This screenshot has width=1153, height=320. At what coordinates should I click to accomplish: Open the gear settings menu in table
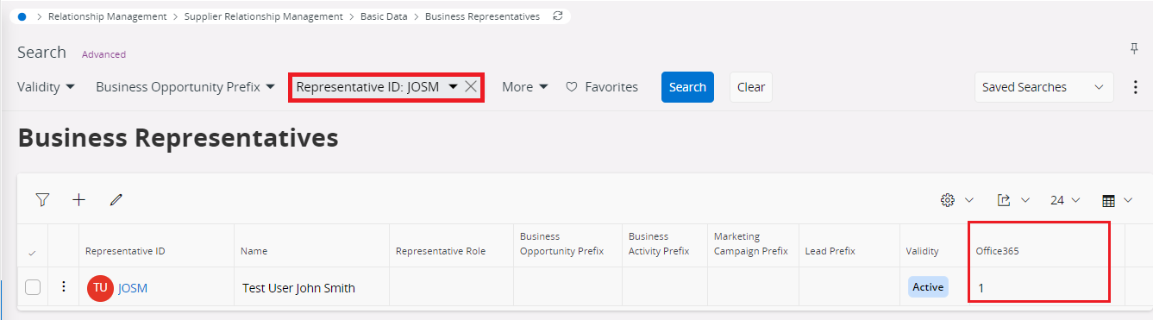coord(956,200)
